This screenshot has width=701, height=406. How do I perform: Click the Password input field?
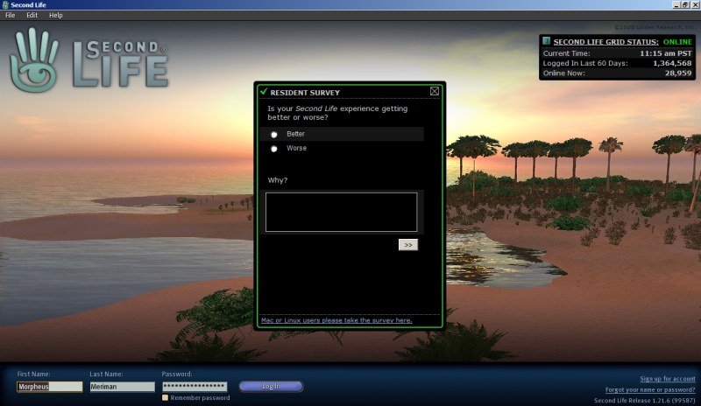coord(195,387)
